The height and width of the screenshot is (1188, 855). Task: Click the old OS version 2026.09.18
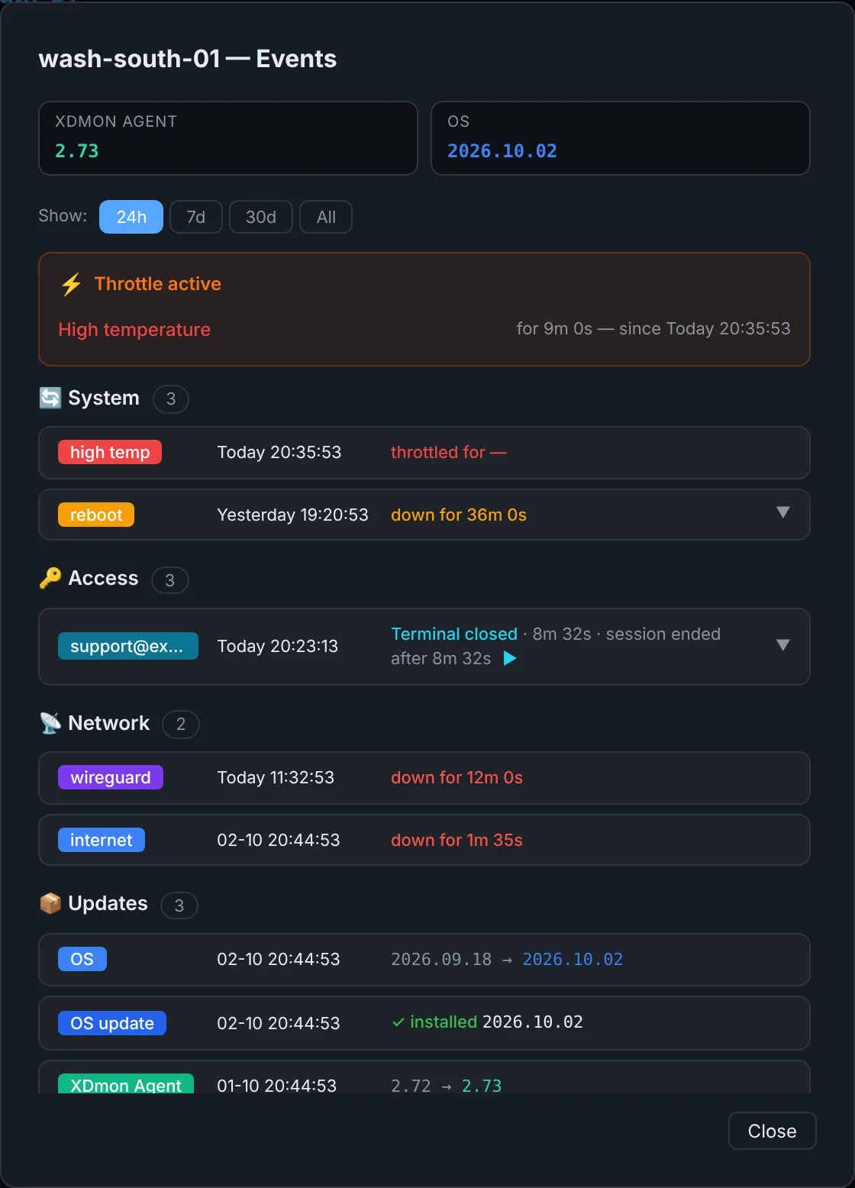point(441,959)
